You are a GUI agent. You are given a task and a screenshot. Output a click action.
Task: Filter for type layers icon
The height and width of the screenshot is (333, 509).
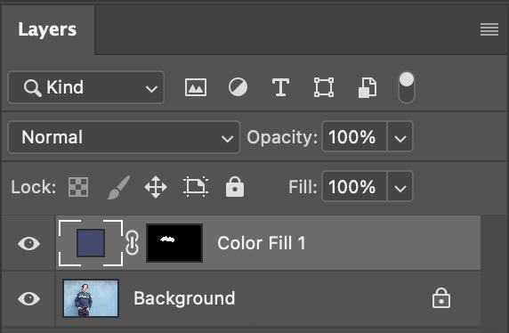point(280,87)
